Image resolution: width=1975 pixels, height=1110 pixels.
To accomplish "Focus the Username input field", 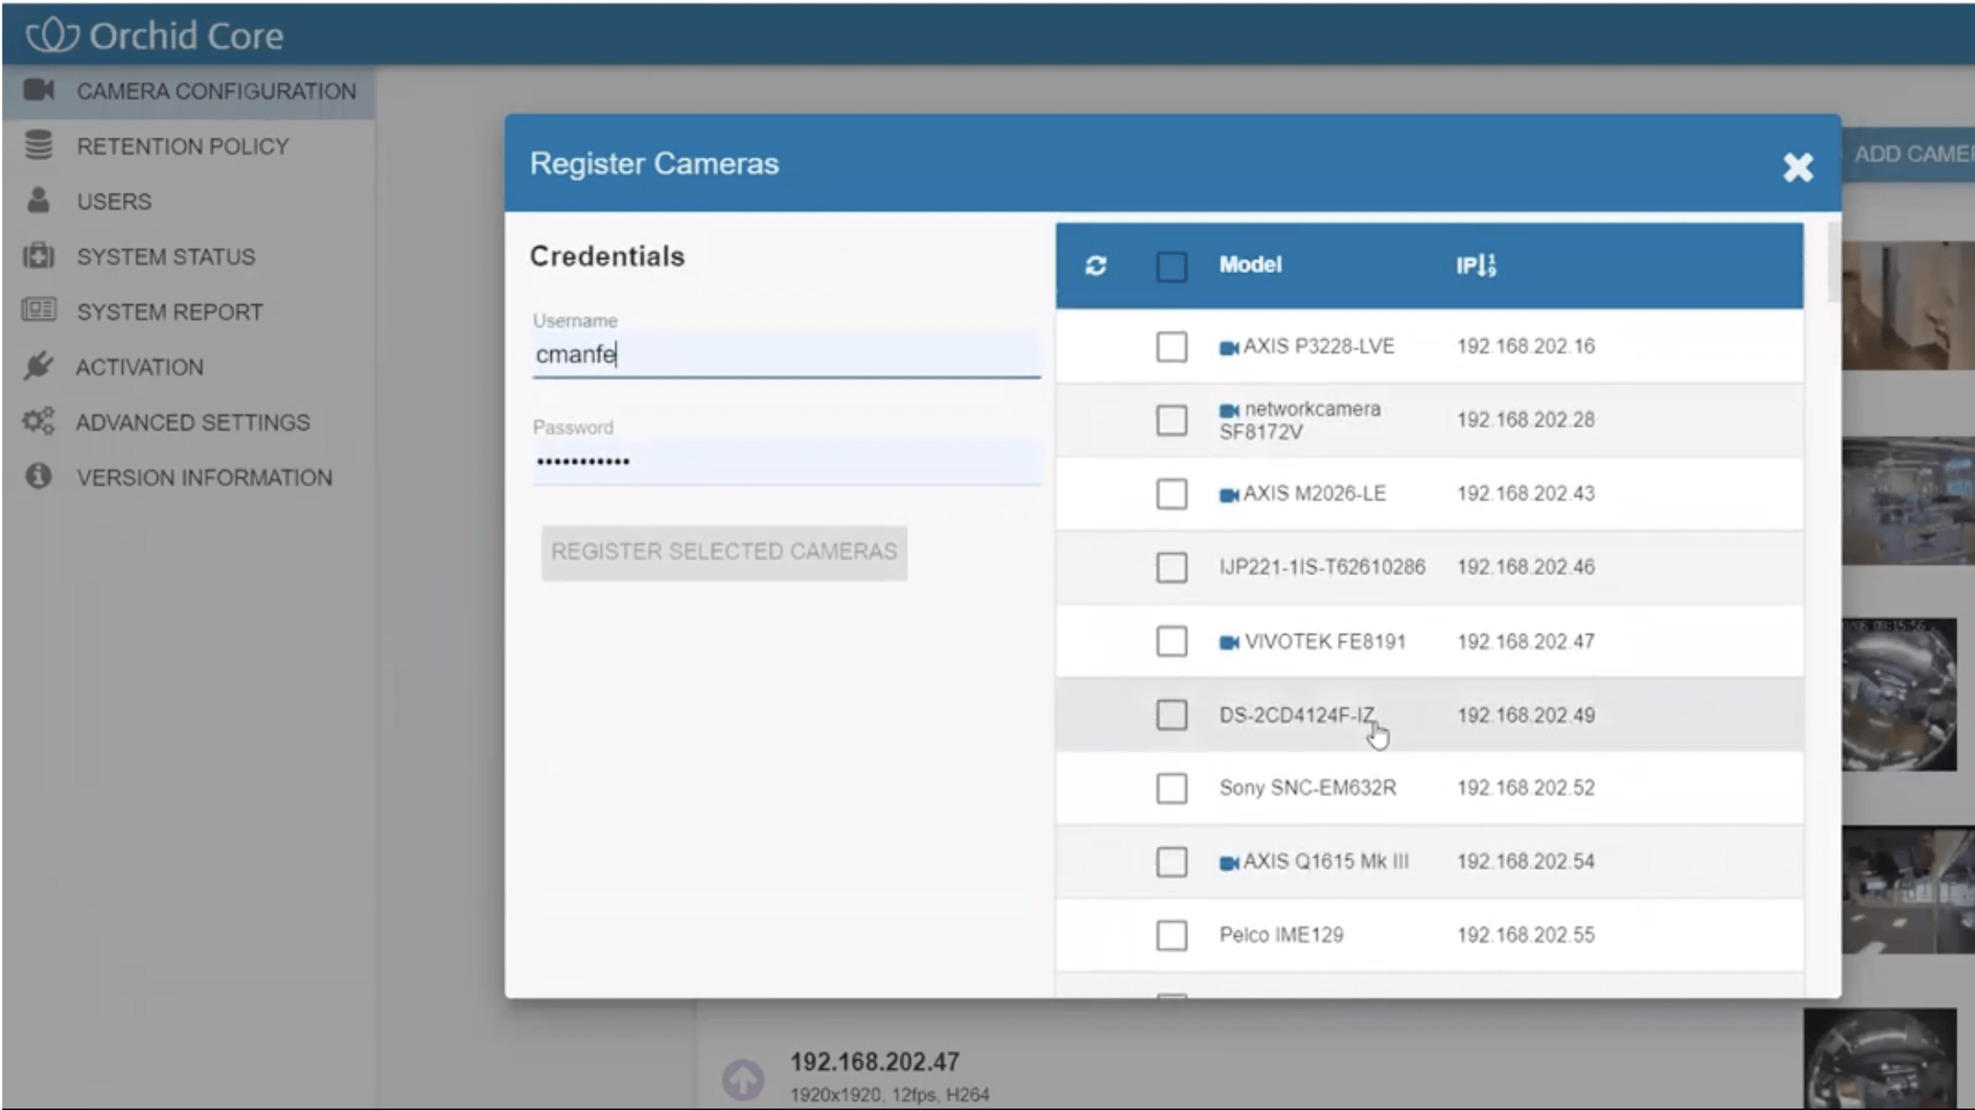I will click(x=786, y=355).
